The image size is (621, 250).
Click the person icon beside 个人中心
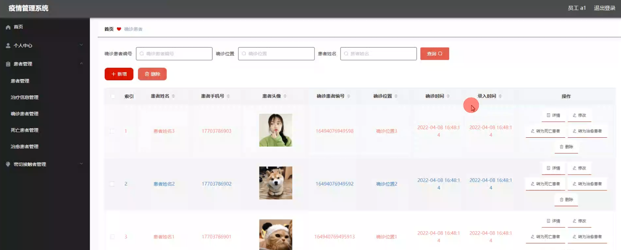(8, 46)
